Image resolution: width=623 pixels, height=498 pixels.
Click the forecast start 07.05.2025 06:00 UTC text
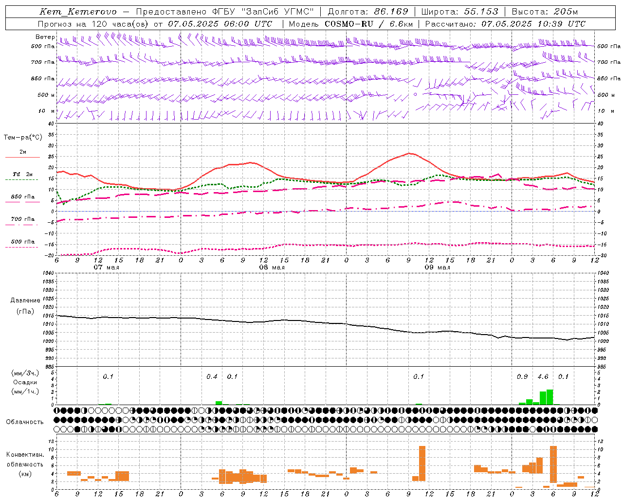(x=220, y=23)
